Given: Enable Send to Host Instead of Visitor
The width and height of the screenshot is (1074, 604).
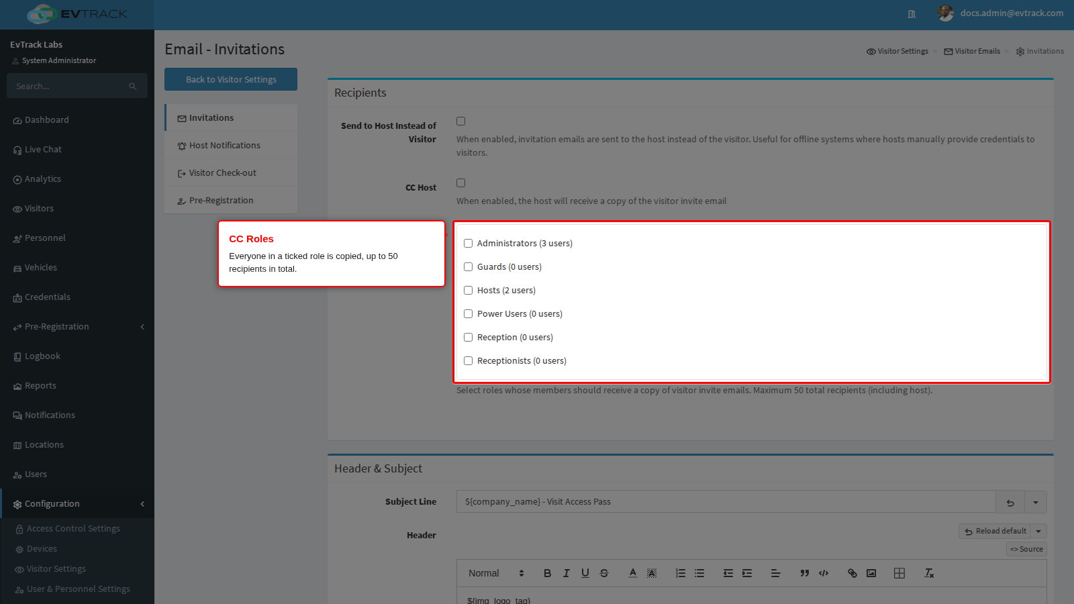Looking at the screenshot, I should [x=461, y=121].
